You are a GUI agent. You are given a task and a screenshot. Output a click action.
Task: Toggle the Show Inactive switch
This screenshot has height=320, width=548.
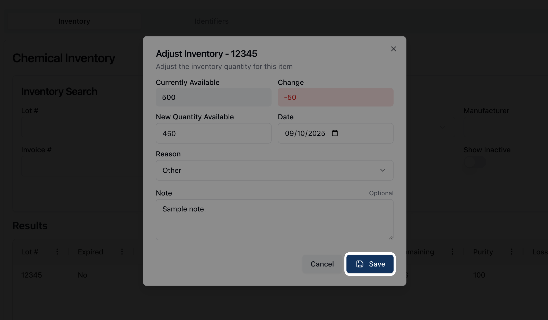click(474, 163)
